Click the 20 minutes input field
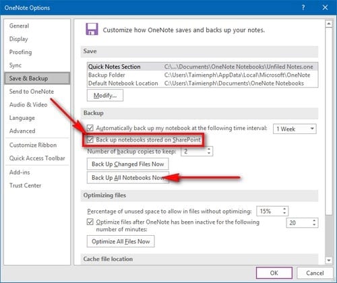337x283 pixels. click(299, 223)
